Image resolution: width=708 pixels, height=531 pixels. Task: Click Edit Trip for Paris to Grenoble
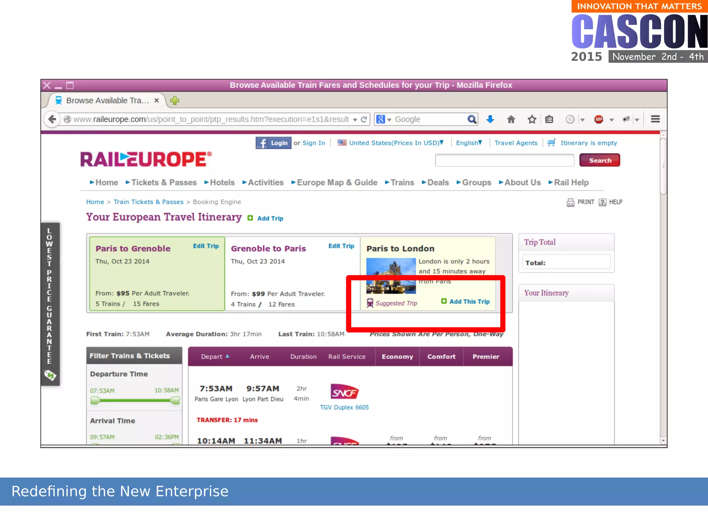tap(206, 246)
